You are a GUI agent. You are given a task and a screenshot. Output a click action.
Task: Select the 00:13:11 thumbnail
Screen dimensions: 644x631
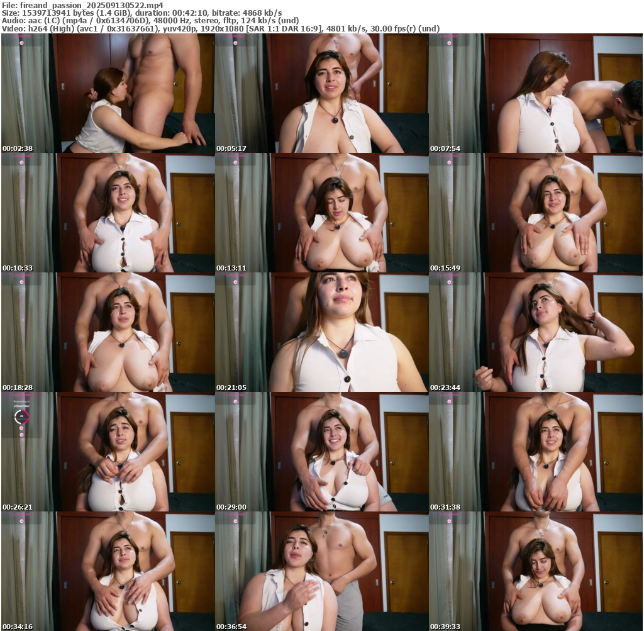point(321,213)
